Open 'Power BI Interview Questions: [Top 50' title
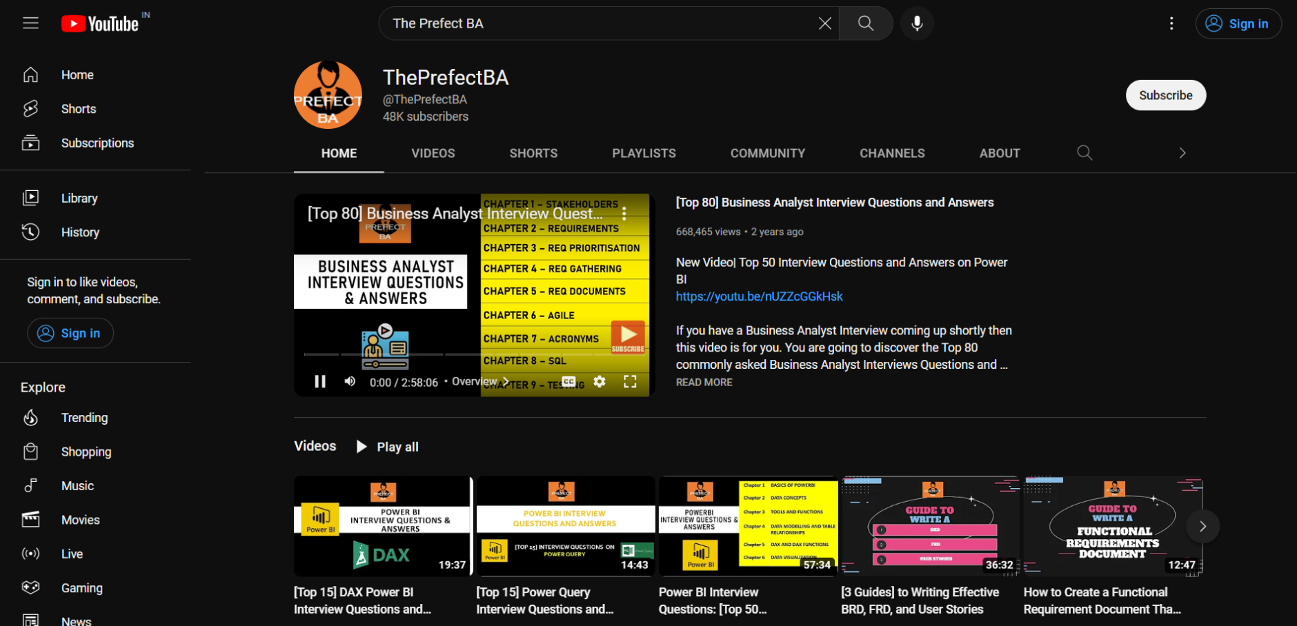This screenshot has width=1297, height=626. (x=713, y=601)
